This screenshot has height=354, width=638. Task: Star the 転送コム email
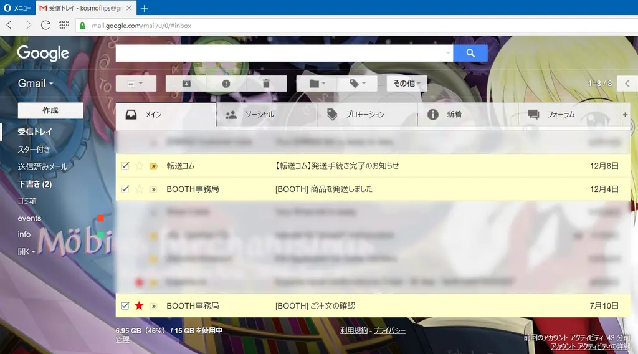point(139,166)
